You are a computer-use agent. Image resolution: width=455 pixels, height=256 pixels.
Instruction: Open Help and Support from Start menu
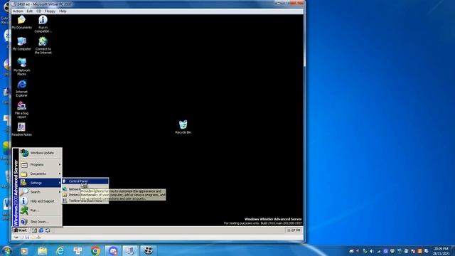(x=41, y=201)
